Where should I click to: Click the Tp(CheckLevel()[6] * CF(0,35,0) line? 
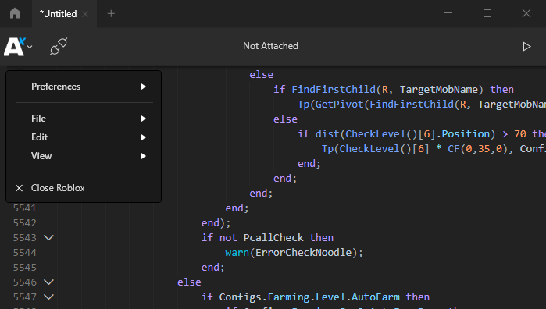point(434,149)
